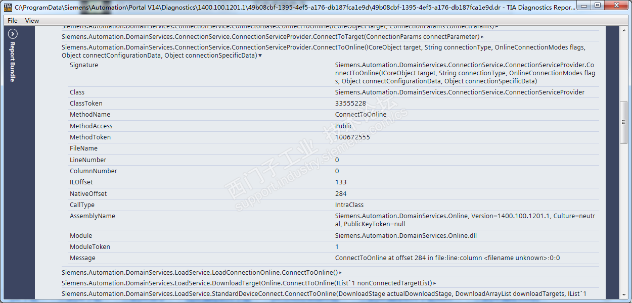Select the ModuleToken row label
Screen dimensions: 632x303
(x=89, y=247)
